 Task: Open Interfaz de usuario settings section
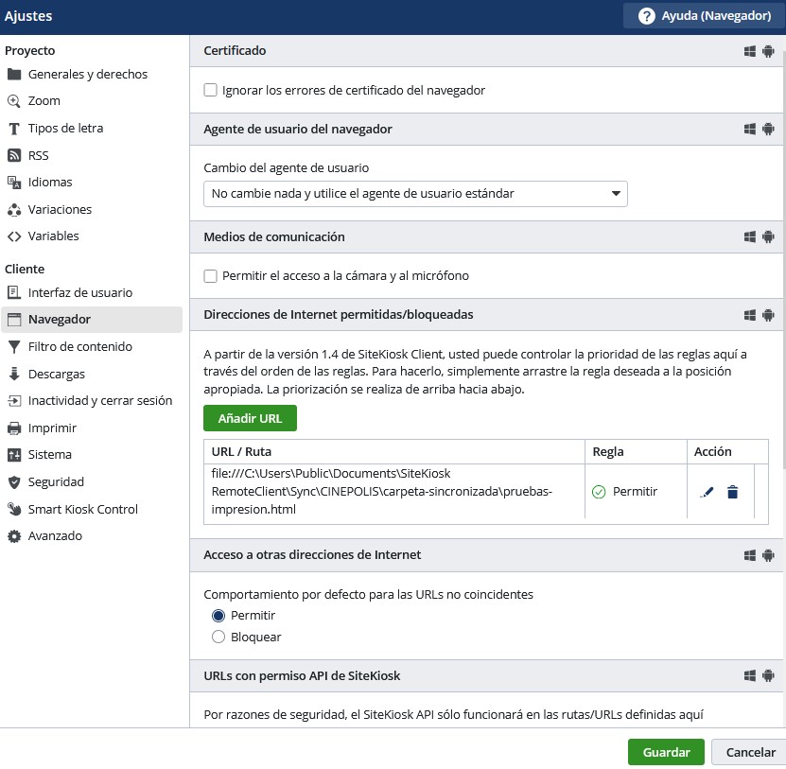pos(80,293)
